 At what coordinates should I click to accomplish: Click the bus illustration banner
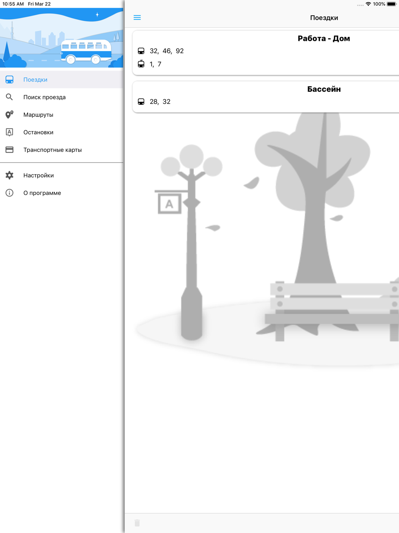point(62,38)
